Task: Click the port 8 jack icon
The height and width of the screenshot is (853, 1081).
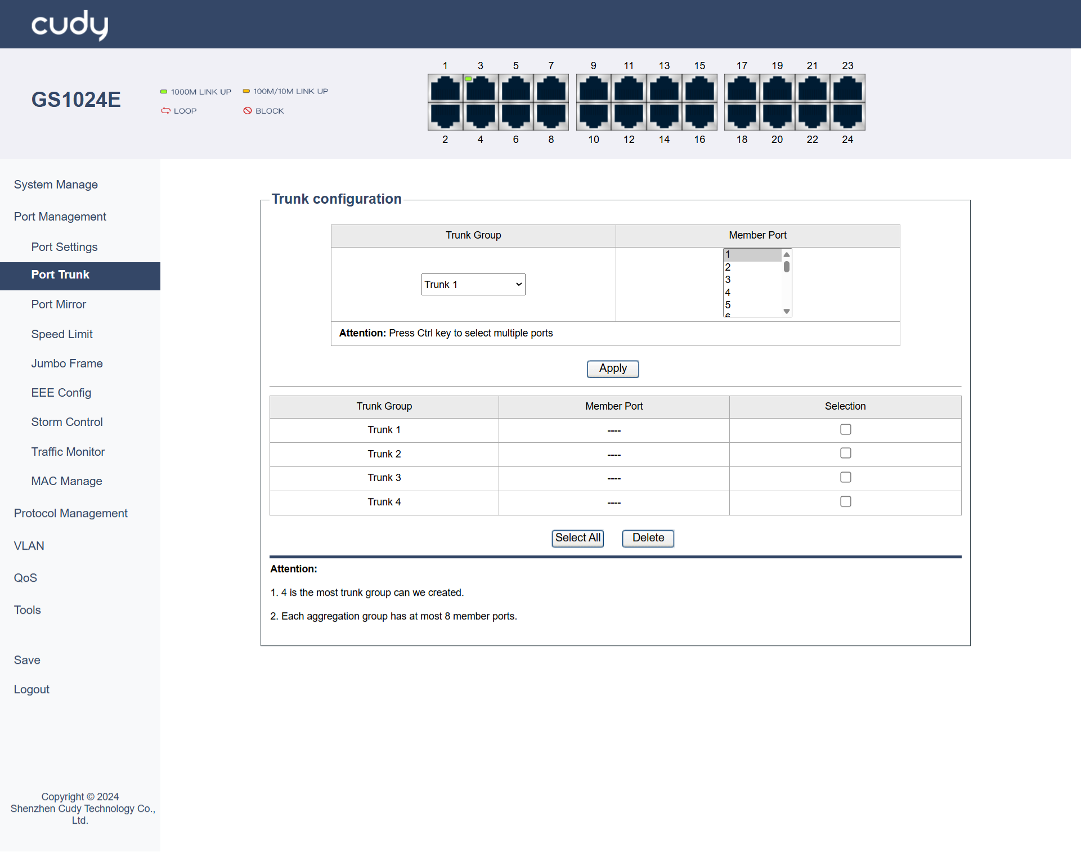Action: [x=551, y=115]
